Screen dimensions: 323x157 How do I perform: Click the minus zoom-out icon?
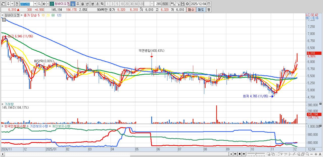[312, 154]
